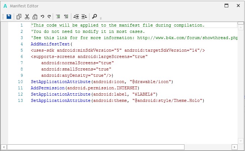Click the Paste clipboard icon
This screenshot has height=151, width=245.
coord(35,17)
